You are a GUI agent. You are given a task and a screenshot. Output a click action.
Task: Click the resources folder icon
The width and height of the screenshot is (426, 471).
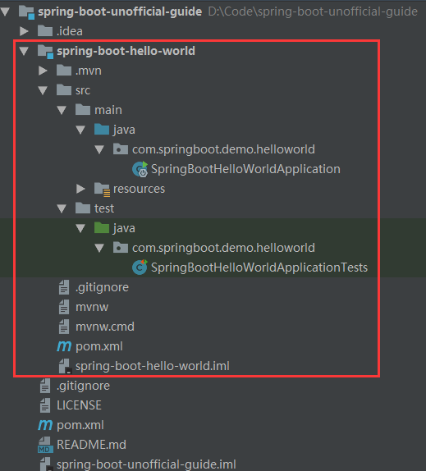click(x=102, y=190)
